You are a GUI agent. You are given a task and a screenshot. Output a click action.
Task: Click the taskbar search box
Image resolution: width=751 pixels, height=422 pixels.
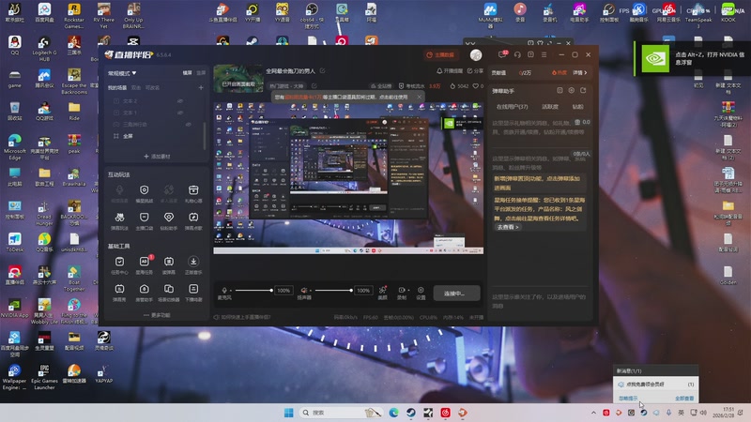tap(341, 413)
